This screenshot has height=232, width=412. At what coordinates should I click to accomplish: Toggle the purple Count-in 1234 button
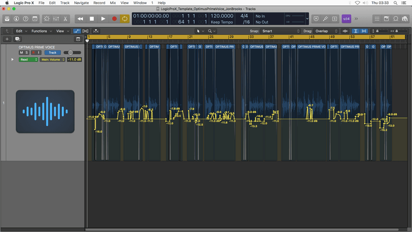[x=346, y=19]
